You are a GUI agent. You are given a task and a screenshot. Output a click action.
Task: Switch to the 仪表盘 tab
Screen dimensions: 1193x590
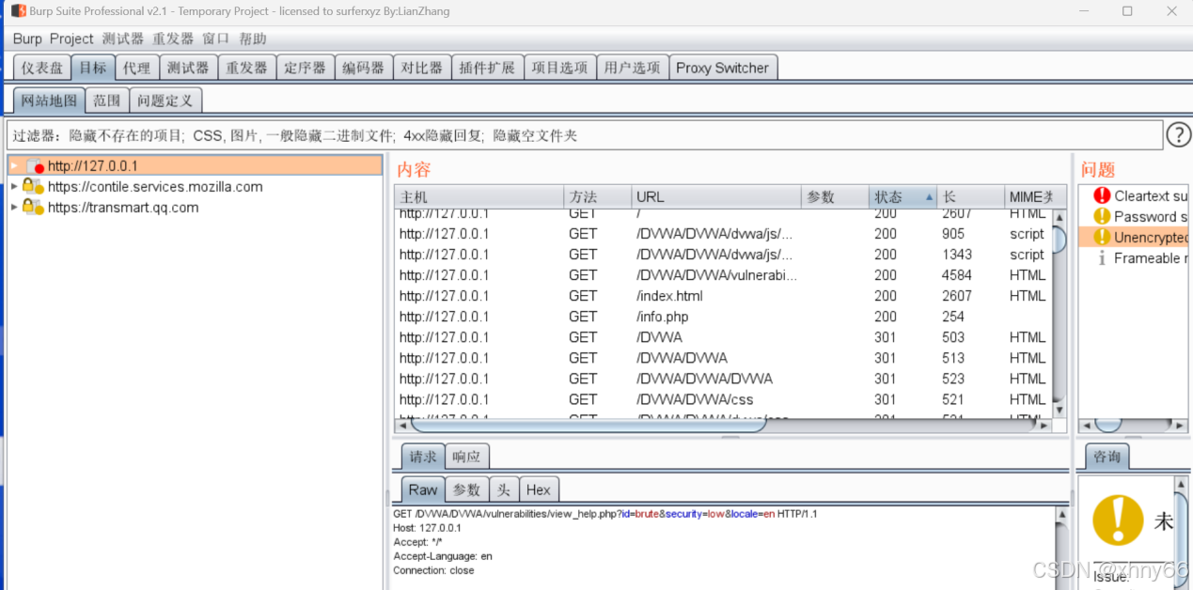point(42,68)
